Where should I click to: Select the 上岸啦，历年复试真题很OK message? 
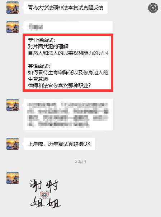click(60, 144)
